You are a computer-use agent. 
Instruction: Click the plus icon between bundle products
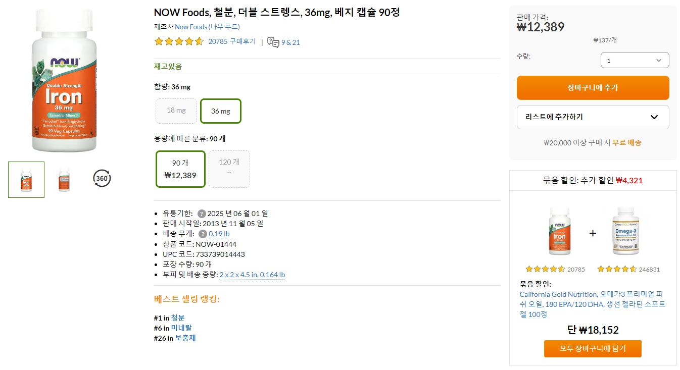(x=592, y=232)
